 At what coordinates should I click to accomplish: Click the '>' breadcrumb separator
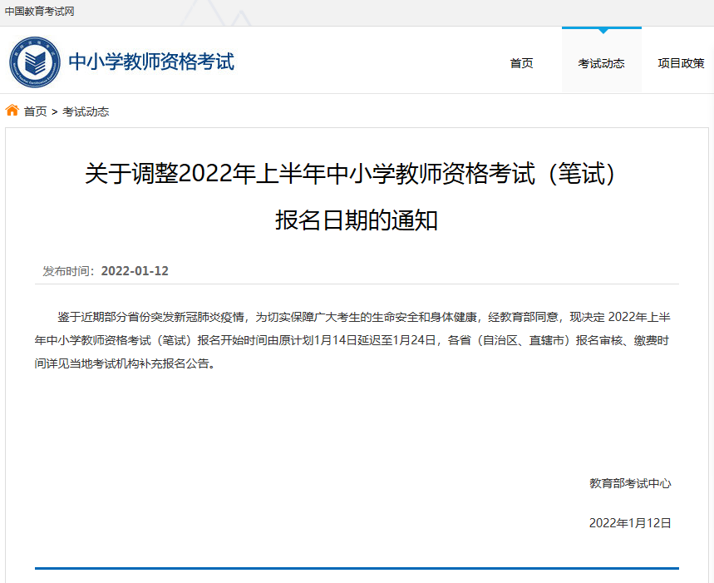pos(55,111)
